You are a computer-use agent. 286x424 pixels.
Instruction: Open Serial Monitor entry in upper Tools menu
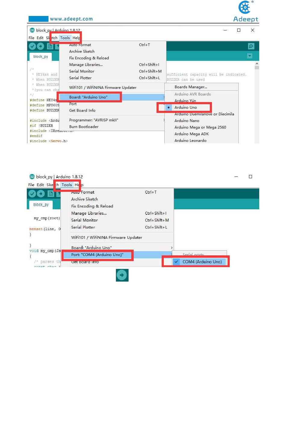113,71
